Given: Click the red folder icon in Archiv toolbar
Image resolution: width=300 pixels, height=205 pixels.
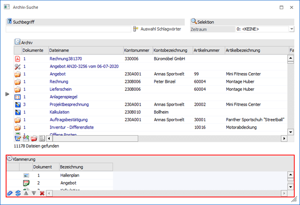Looking at the screenshot, I should [34, 138].
